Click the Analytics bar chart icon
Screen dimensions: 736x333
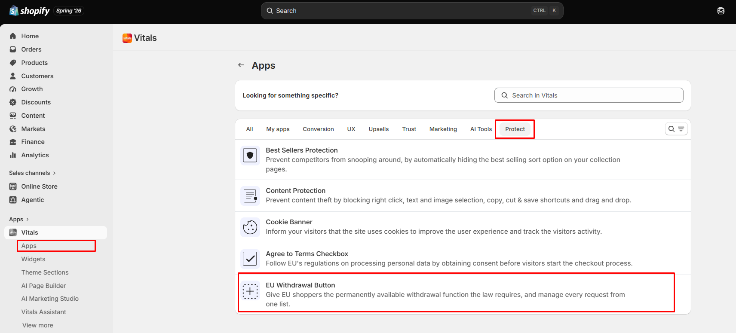tap(13, 155)
